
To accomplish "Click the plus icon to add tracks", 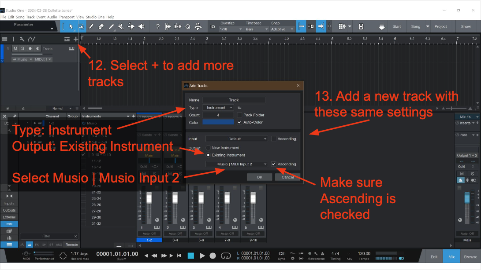I will point(76,39).
